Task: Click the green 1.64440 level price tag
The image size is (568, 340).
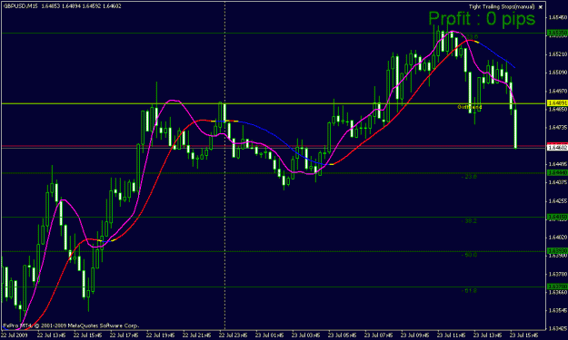Action: click(x=557, y=173)
